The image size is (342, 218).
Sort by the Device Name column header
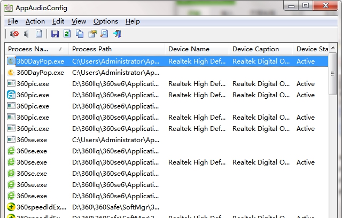(x=189, y=49)
